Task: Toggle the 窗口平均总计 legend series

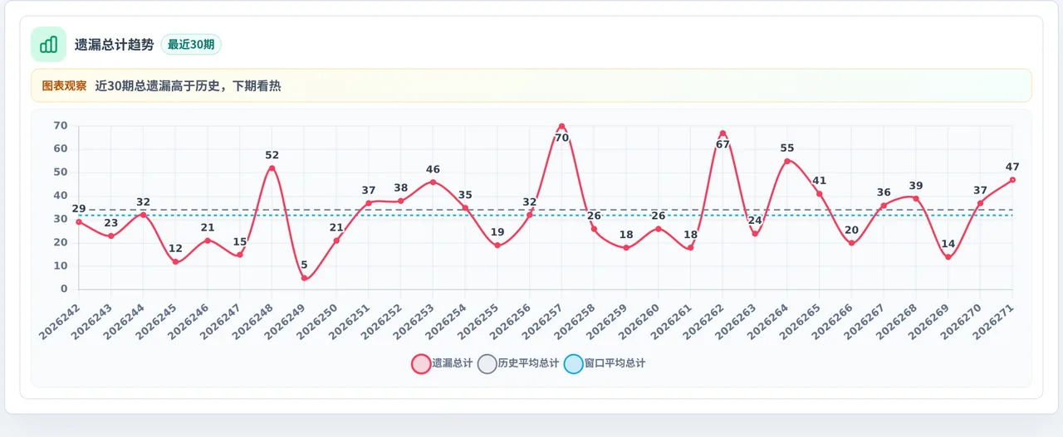Action: tap(605, 363)
